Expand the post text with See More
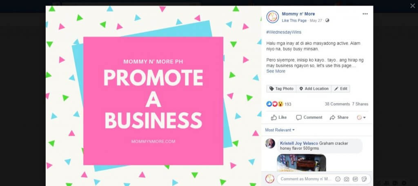 (276, 71)
